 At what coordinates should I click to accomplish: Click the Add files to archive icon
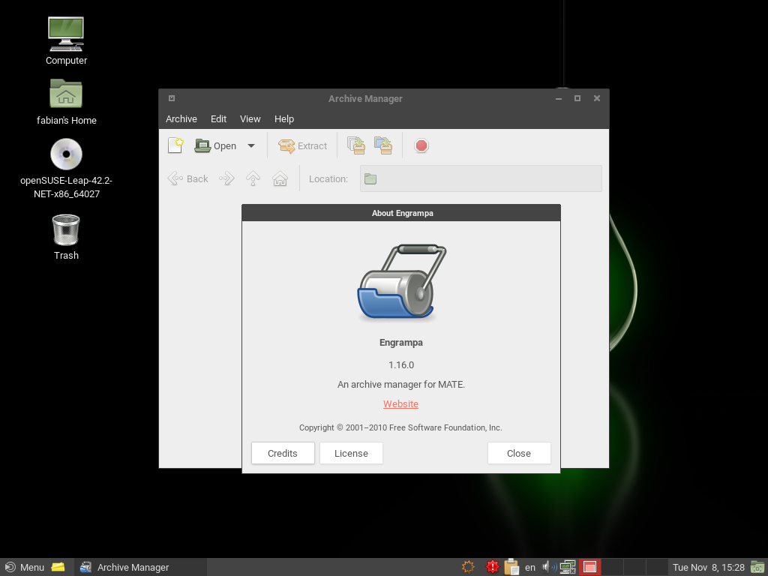[x=356, y=145]
